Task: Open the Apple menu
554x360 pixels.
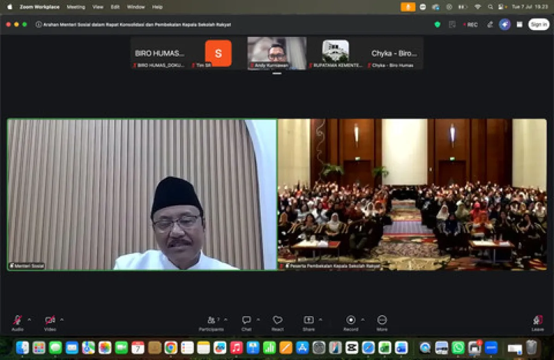Action: [9, 7]
